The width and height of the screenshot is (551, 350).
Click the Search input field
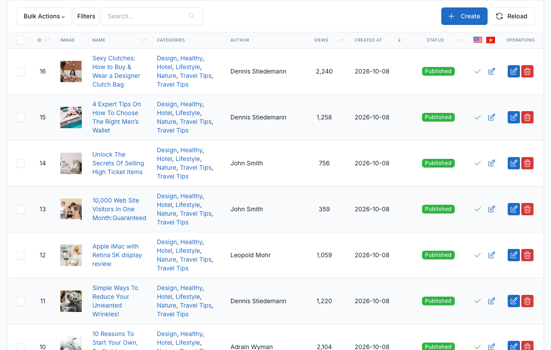pos(152,16)
